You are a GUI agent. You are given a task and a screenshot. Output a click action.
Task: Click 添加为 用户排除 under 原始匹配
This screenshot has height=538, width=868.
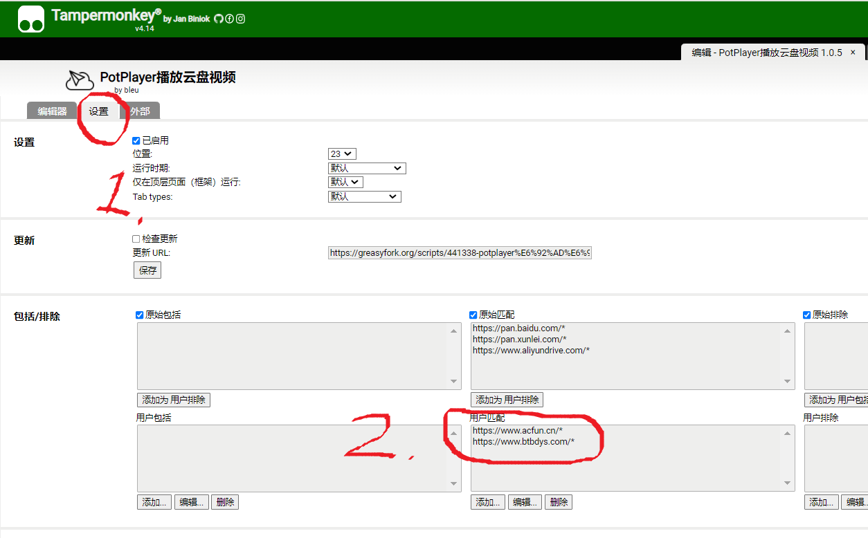point(507,400)
